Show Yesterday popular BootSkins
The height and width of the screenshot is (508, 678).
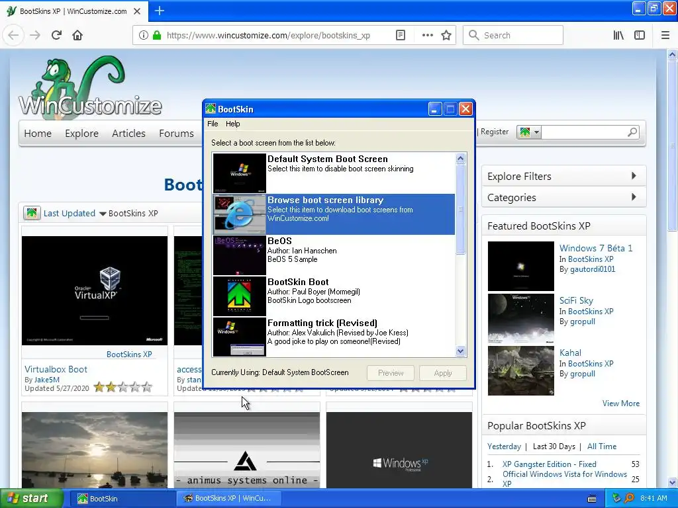(504, 446)
